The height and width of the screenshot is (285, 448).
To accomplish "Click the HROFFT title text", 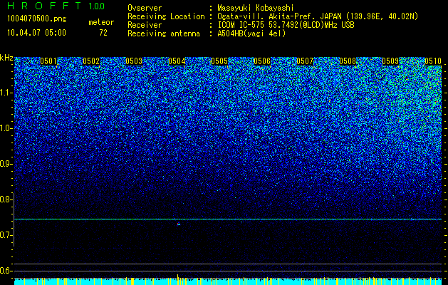I will 44,6.
